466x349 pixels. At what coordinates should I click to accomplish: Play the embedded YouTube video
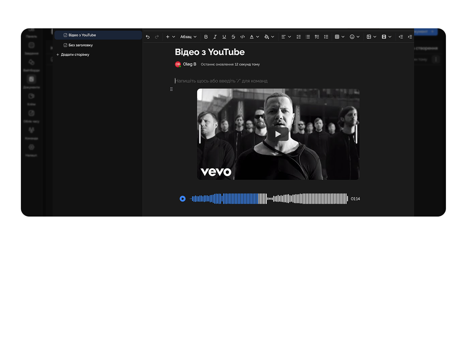click(x=278, y=134)
